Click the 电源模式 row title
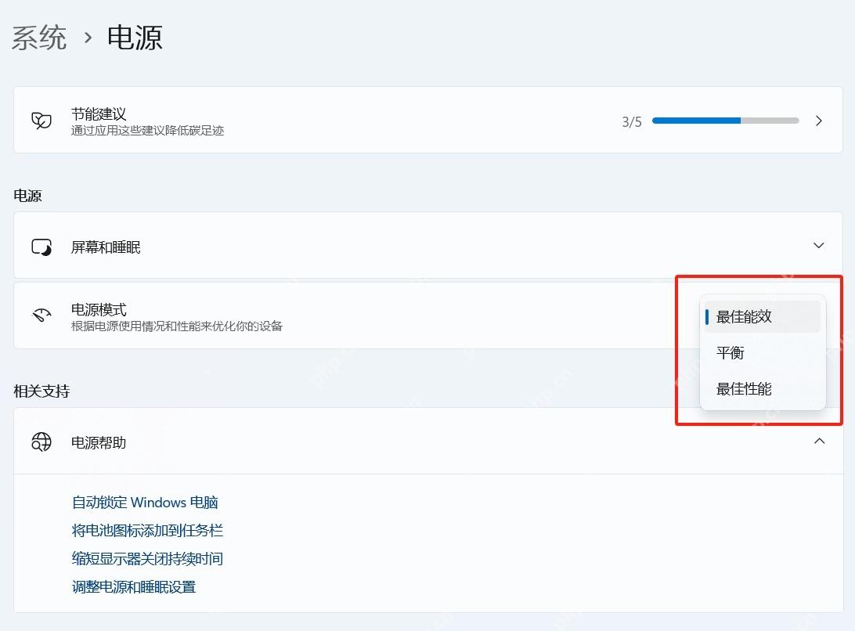This screenshot has width=855, height=631. pos(99,310)
